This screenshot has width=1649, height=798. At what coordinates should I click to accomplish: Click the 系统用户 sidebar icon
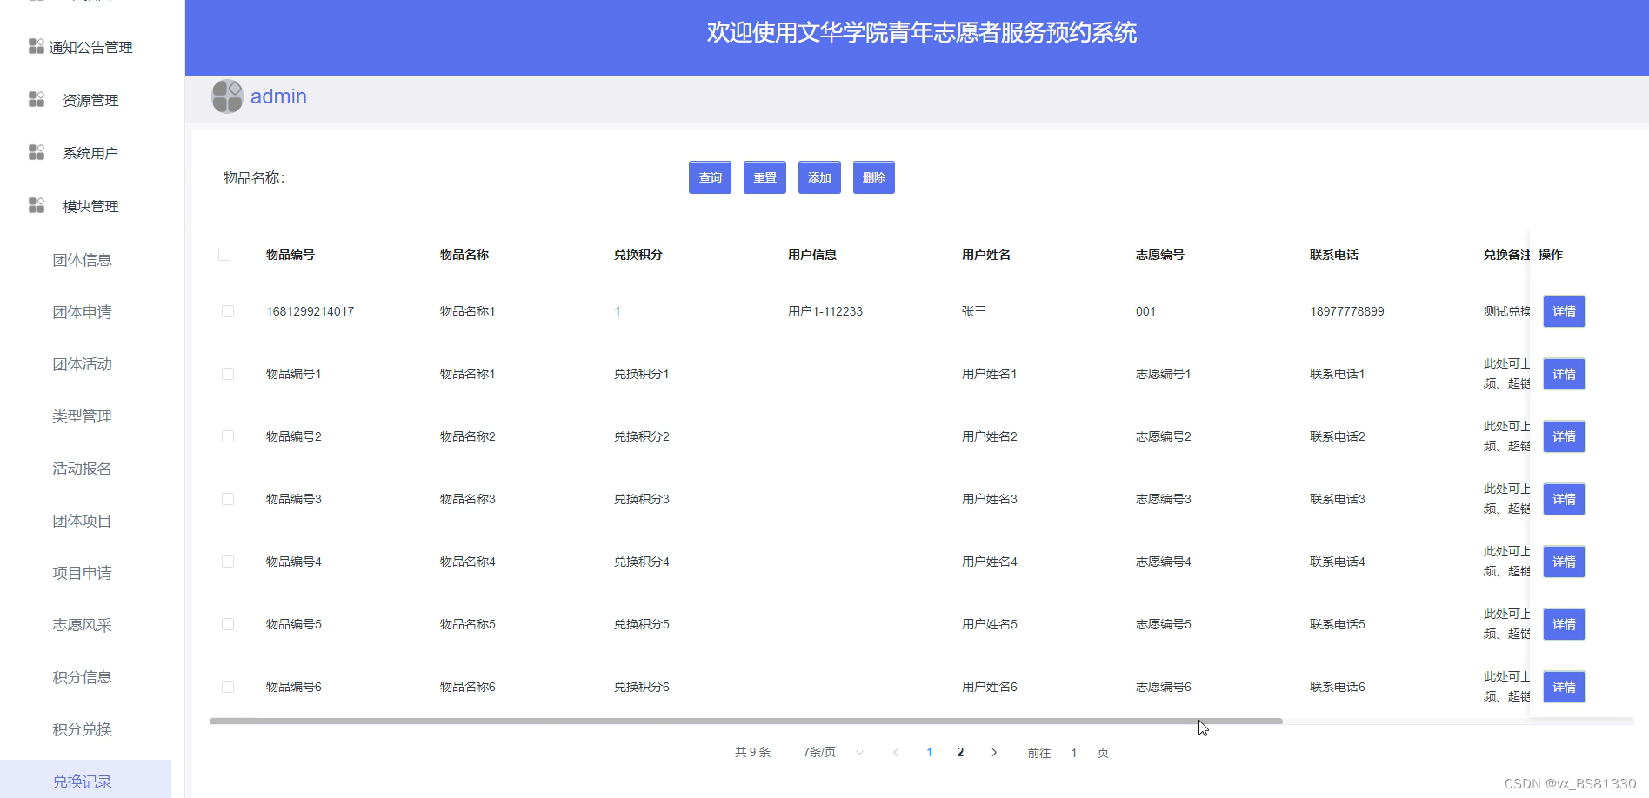(36, 152)
